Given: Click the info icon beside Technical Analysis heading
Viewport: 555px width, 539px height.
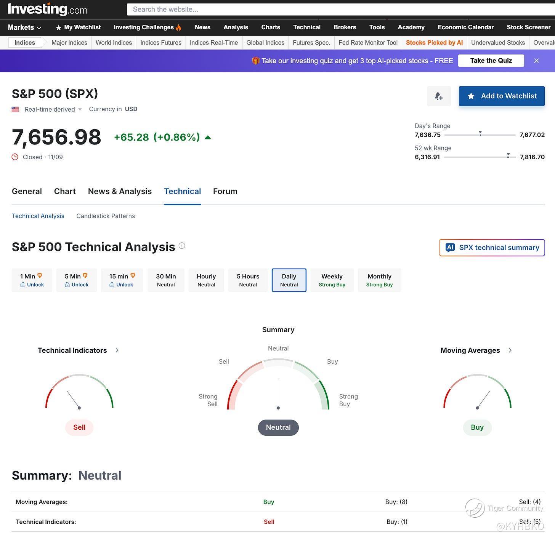Looking at the screenshot, I should [x=182, y=246].
